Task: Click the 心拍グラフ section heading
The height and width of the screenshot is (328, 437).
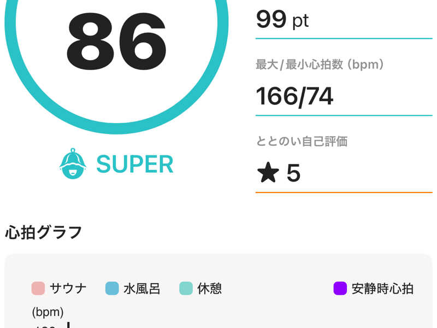Action: click(44, 232)
